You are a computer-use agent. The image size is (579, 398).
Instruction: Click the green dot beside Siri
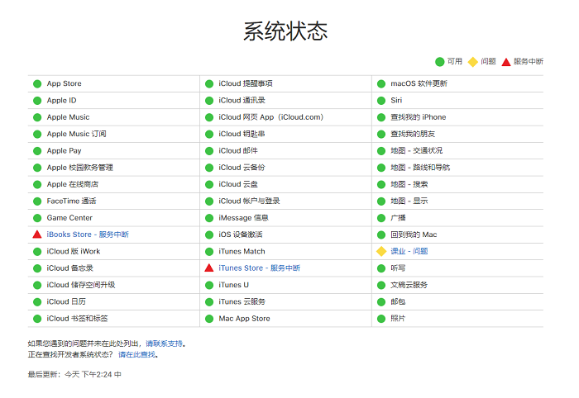381,101
